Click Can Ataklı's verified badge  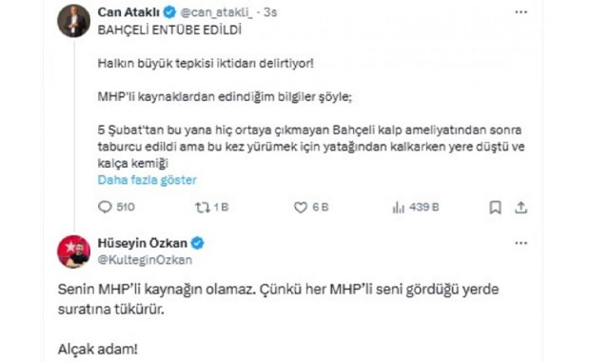click(169, 12)
